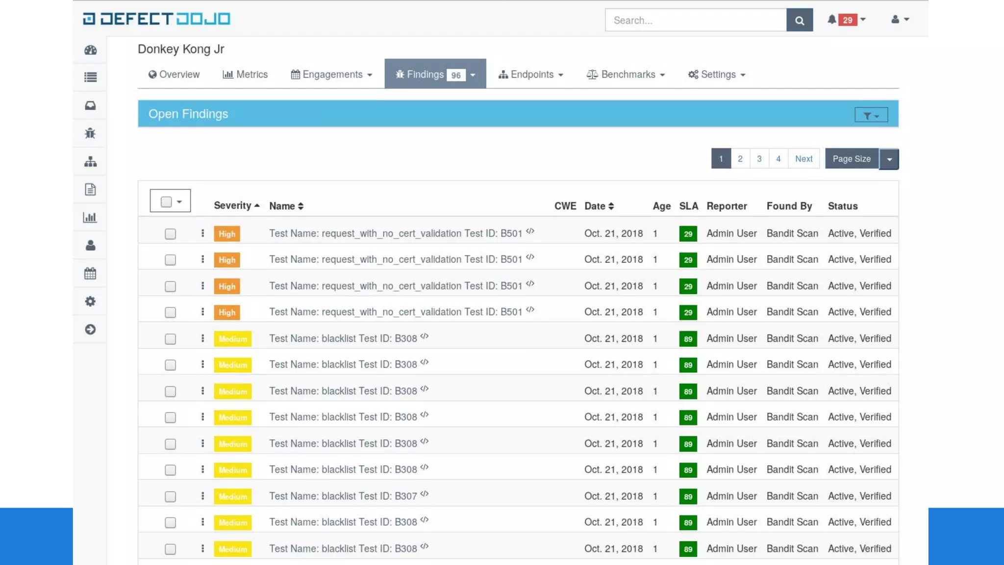Image resolution: width=1004 pixels, height=565 pixels.
Task: Open the calendar icon in the sidebar
Action: pos(90,273)
